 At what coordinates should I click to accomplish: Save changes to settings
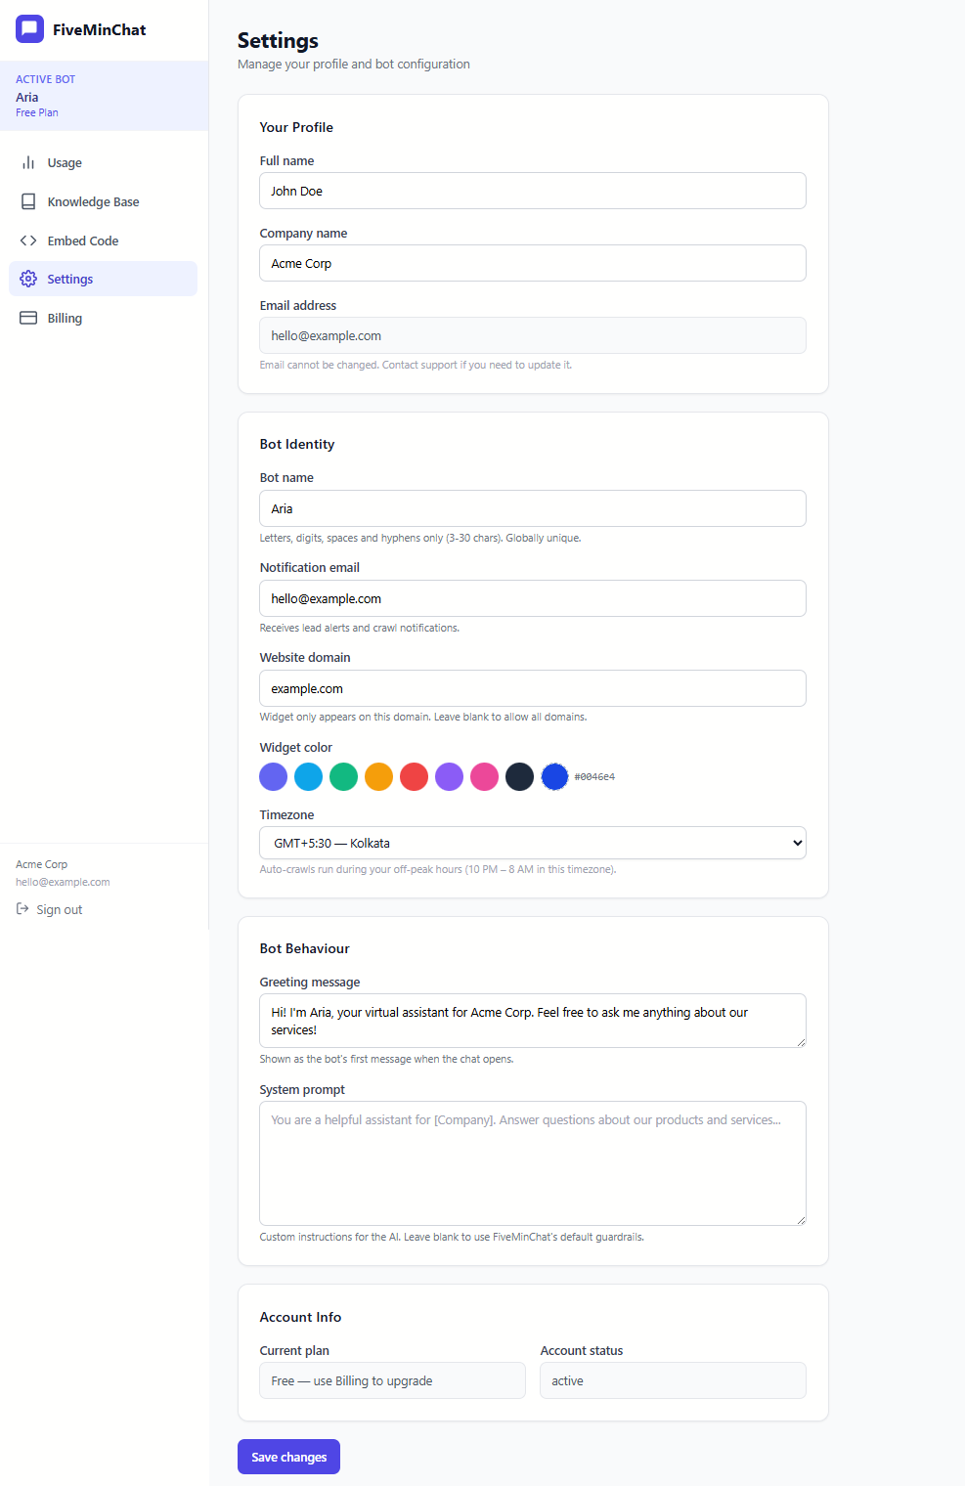click(288, 1457)
